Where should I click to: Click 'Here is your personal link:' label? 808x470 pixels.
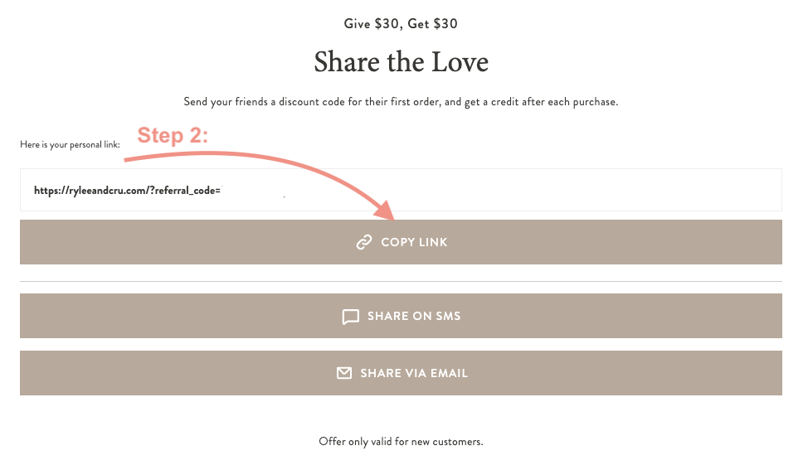70,145
